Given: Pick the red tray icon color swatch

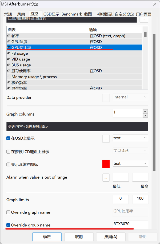Looking at the screenshot, I should [x=106, y=164].
